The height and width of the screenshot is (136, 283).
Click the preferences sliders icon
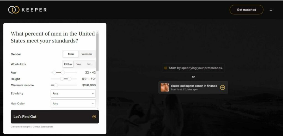coord(165,68)
